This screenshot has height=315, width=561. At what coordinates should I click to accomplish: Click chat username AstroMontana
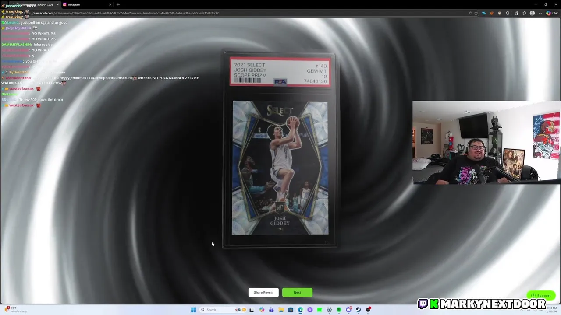[18, 78]
